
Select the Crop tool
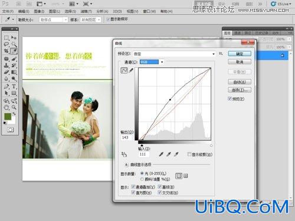click(6, 51)
